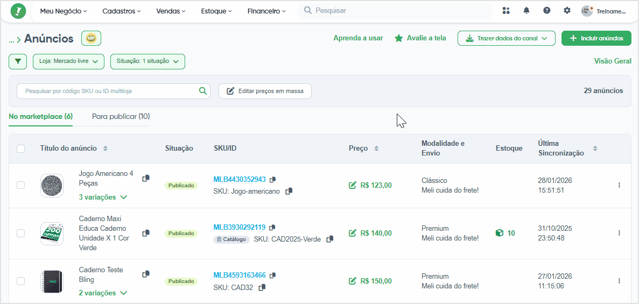Copy the SKU CAD2025-Verde
The width and height of the screenshot is (639, 304).
pyautogui.click(x=330, y=239)
